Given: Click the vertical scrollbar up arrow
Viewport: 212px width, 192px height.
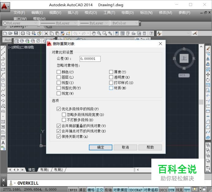Looking at the screenshot, I should 201,47.
